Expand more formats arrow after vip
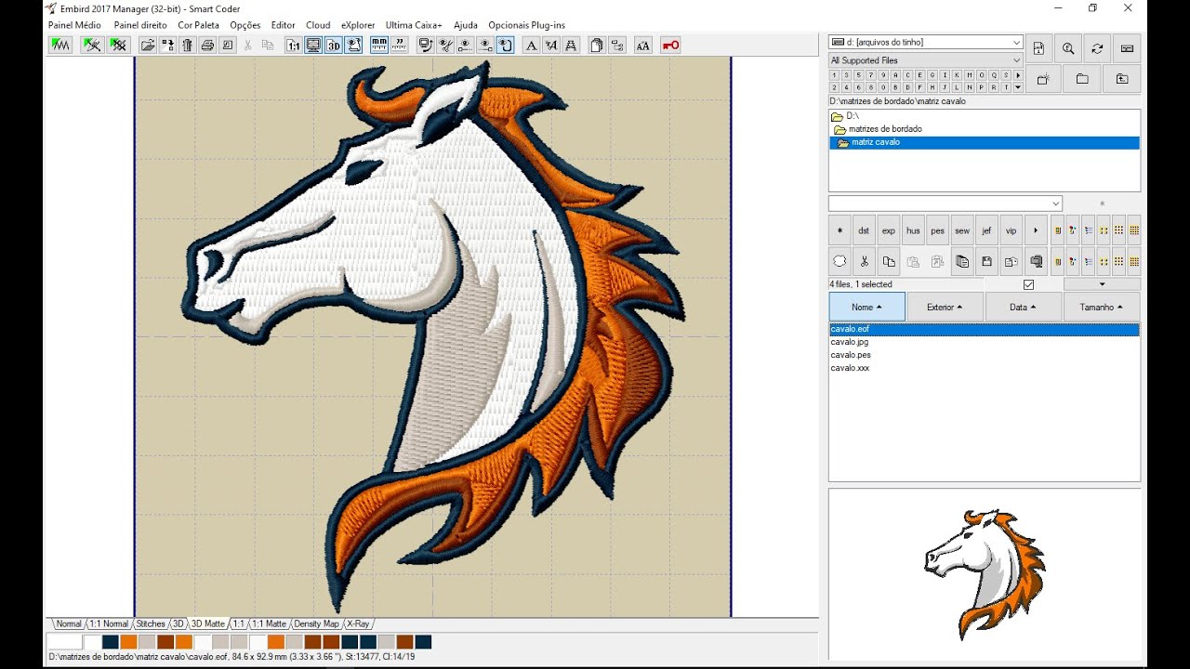This screenshot has height=669, width=1190. point(1036,230)
